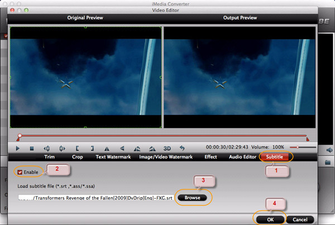Rotate the video clockwise
The width and height of the screenshot is (335, 225).
point(152,149)
